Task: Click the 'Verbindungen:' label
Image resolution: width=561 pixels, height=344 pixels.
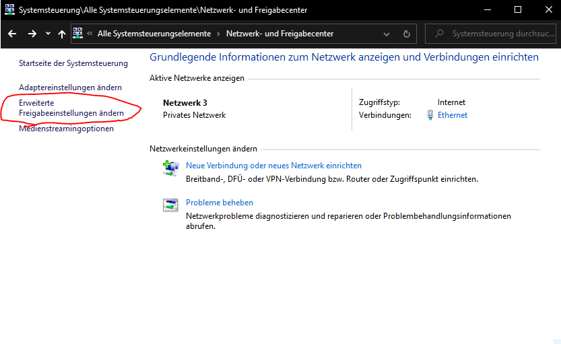Action: (x=385, y=115)
